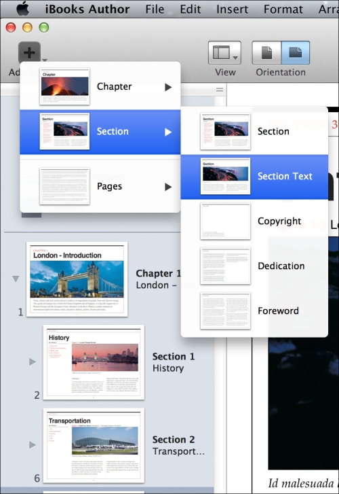Open the View dropdown button
Image resolution: width=339 pixels, height=494 pixels.
224,52
